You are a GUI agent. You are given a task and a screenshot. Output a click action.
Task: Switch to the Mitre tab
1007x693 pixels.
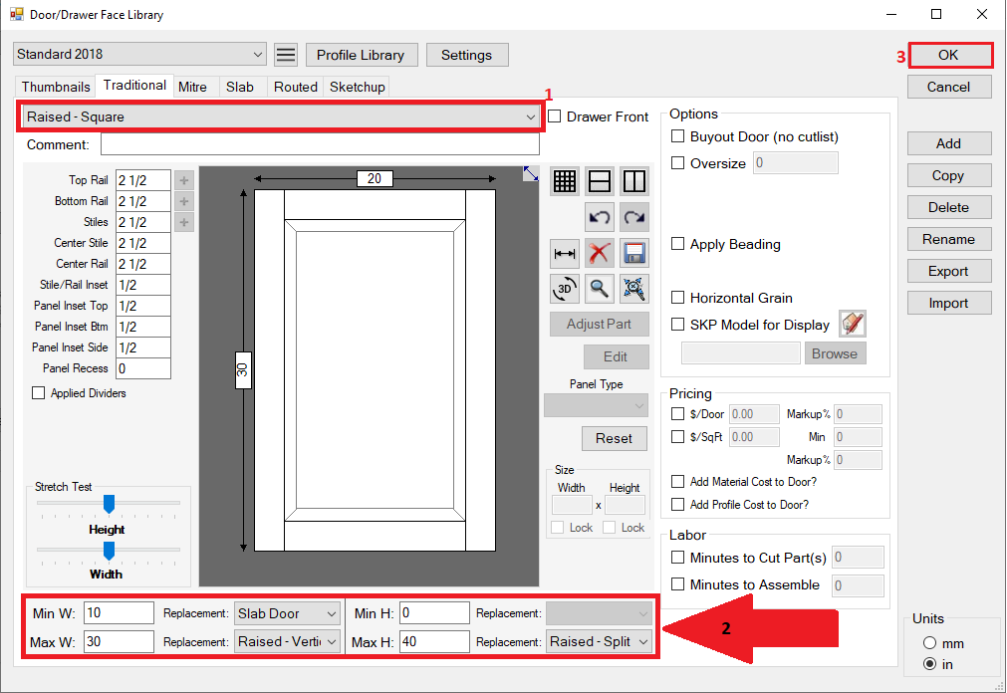(x=192, y=87)
